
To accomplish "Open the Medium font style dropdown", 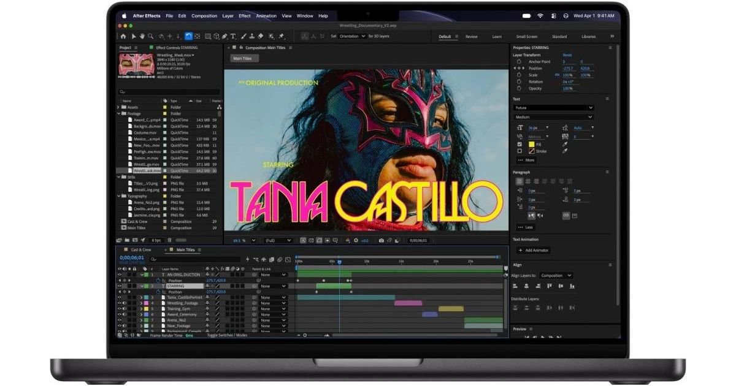I will coord(554,117).
